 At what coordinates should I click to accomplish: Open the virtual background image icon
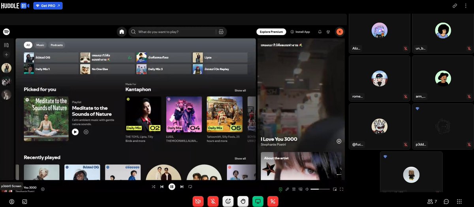(x=24, y=201)
